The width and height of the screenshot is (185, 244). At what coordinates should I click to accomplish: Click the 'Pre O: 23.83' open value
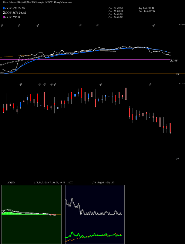tap(116, 8)
